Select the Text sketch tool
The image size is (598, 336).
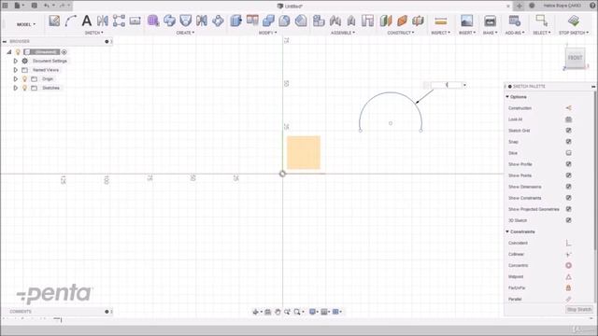click(x=87, y=21)
